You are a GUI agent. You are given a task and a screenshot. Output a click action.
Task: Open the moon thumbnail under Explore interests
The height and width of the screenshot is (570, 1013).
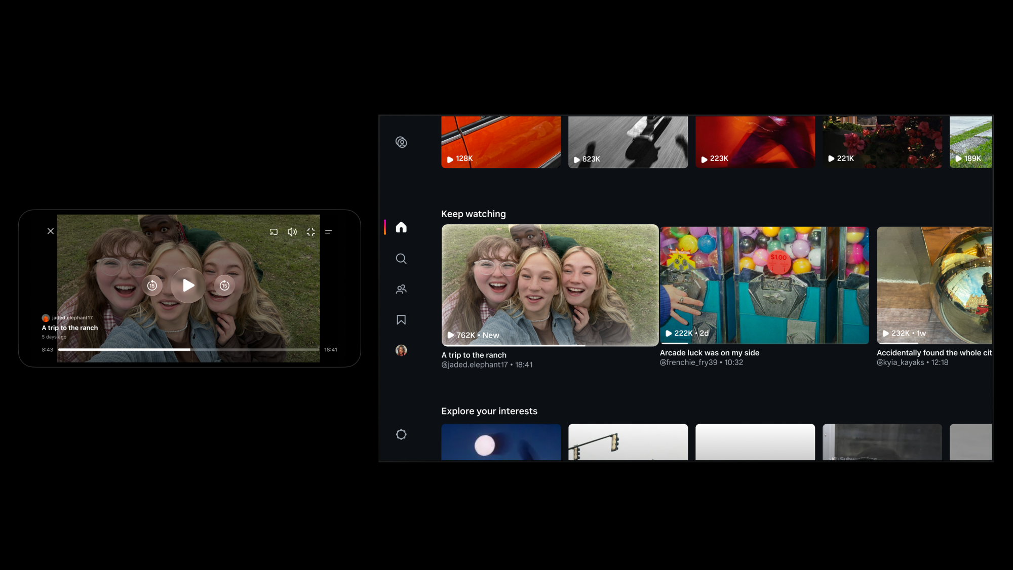tap(501, 442)
